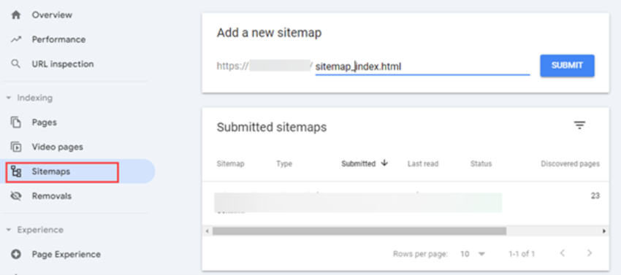Click the Removals crossed-eye icon

[16, 196]
